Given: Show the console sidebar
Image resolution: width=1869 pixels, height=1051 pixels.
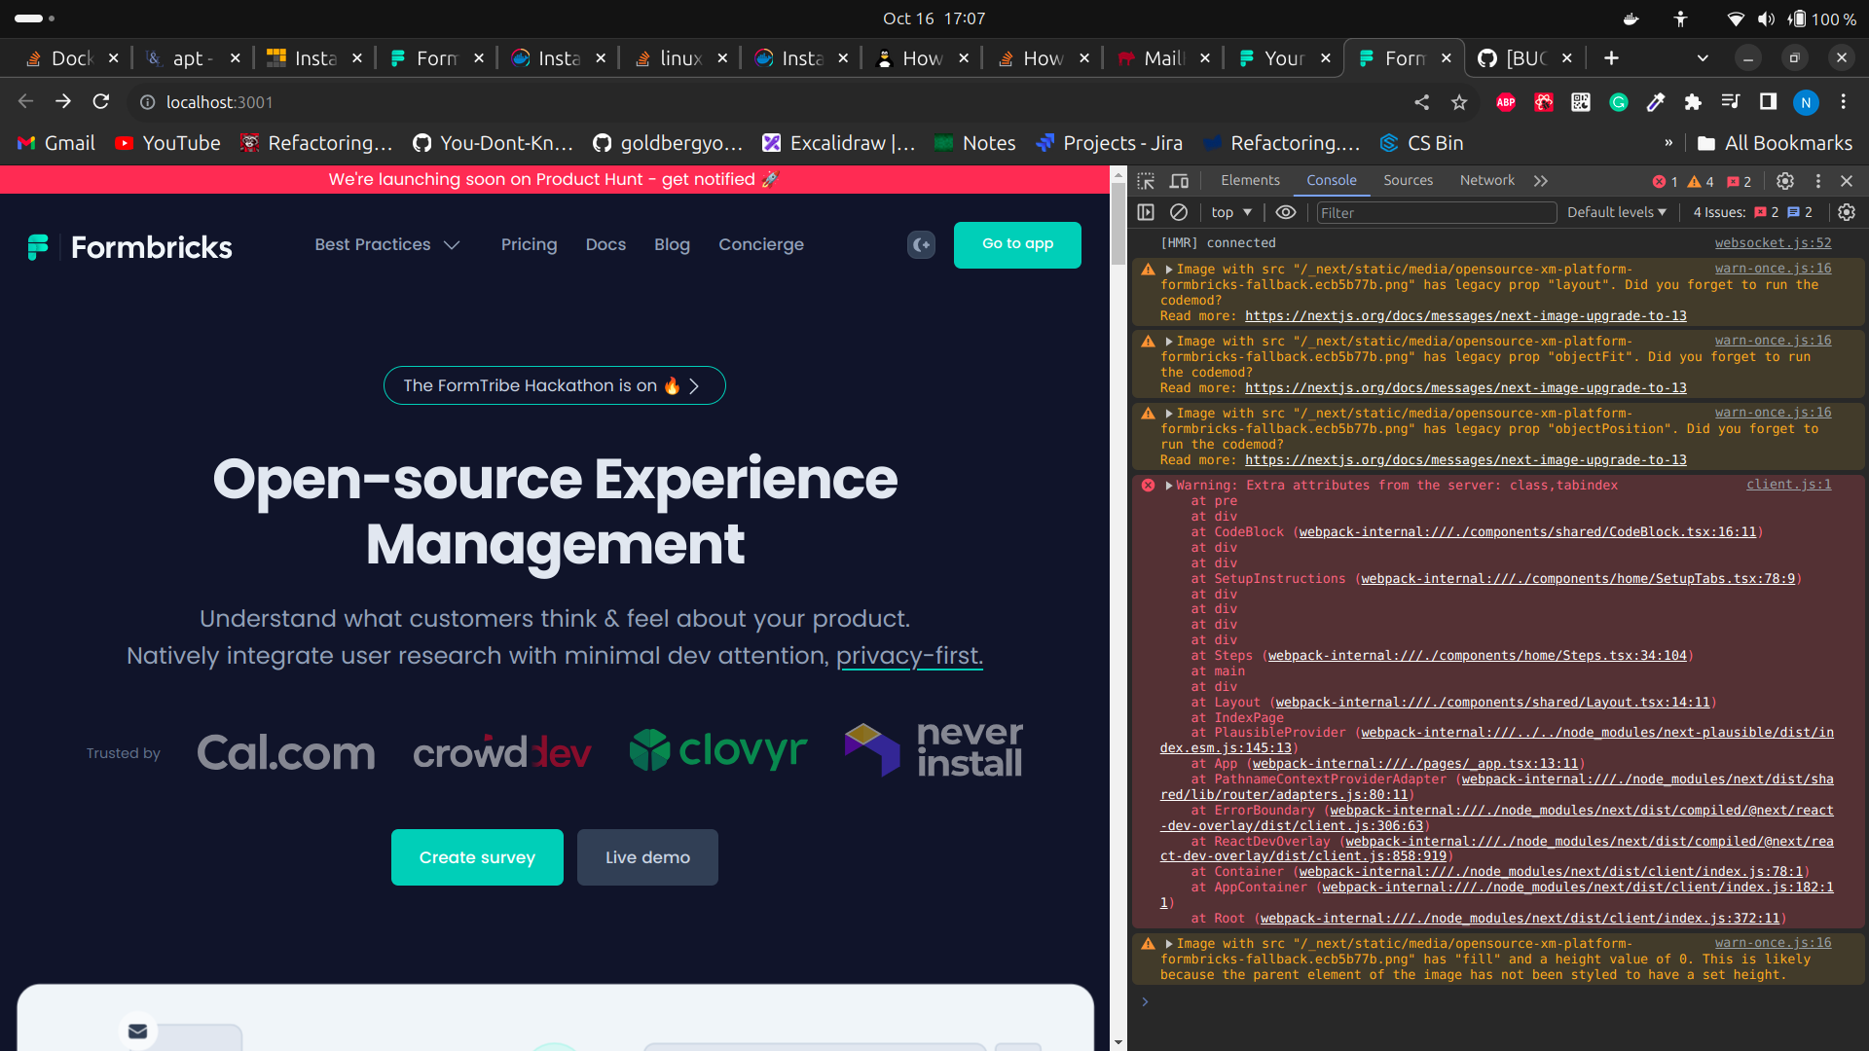Looking at the screenshot, I should pyautogui.click(x=1147, y=212).
